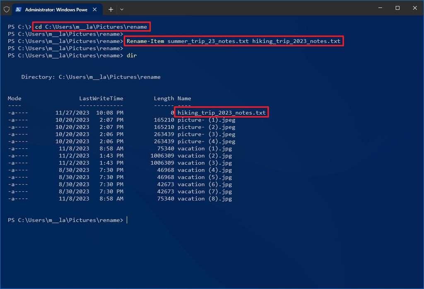Viewport: 424px width, 289px height.
Task: Click the LastWriteTime column header
Action: [101, 98]
